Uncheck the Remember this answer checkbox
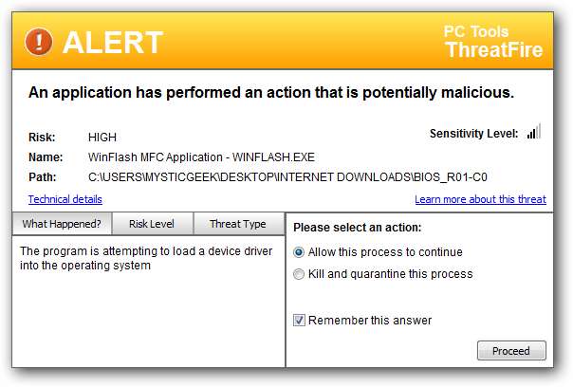The width and height of the screenshot is (573, 387). [300, 320]
